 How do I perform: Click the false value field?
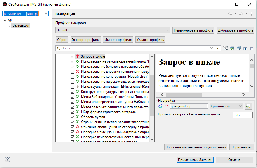243,115
